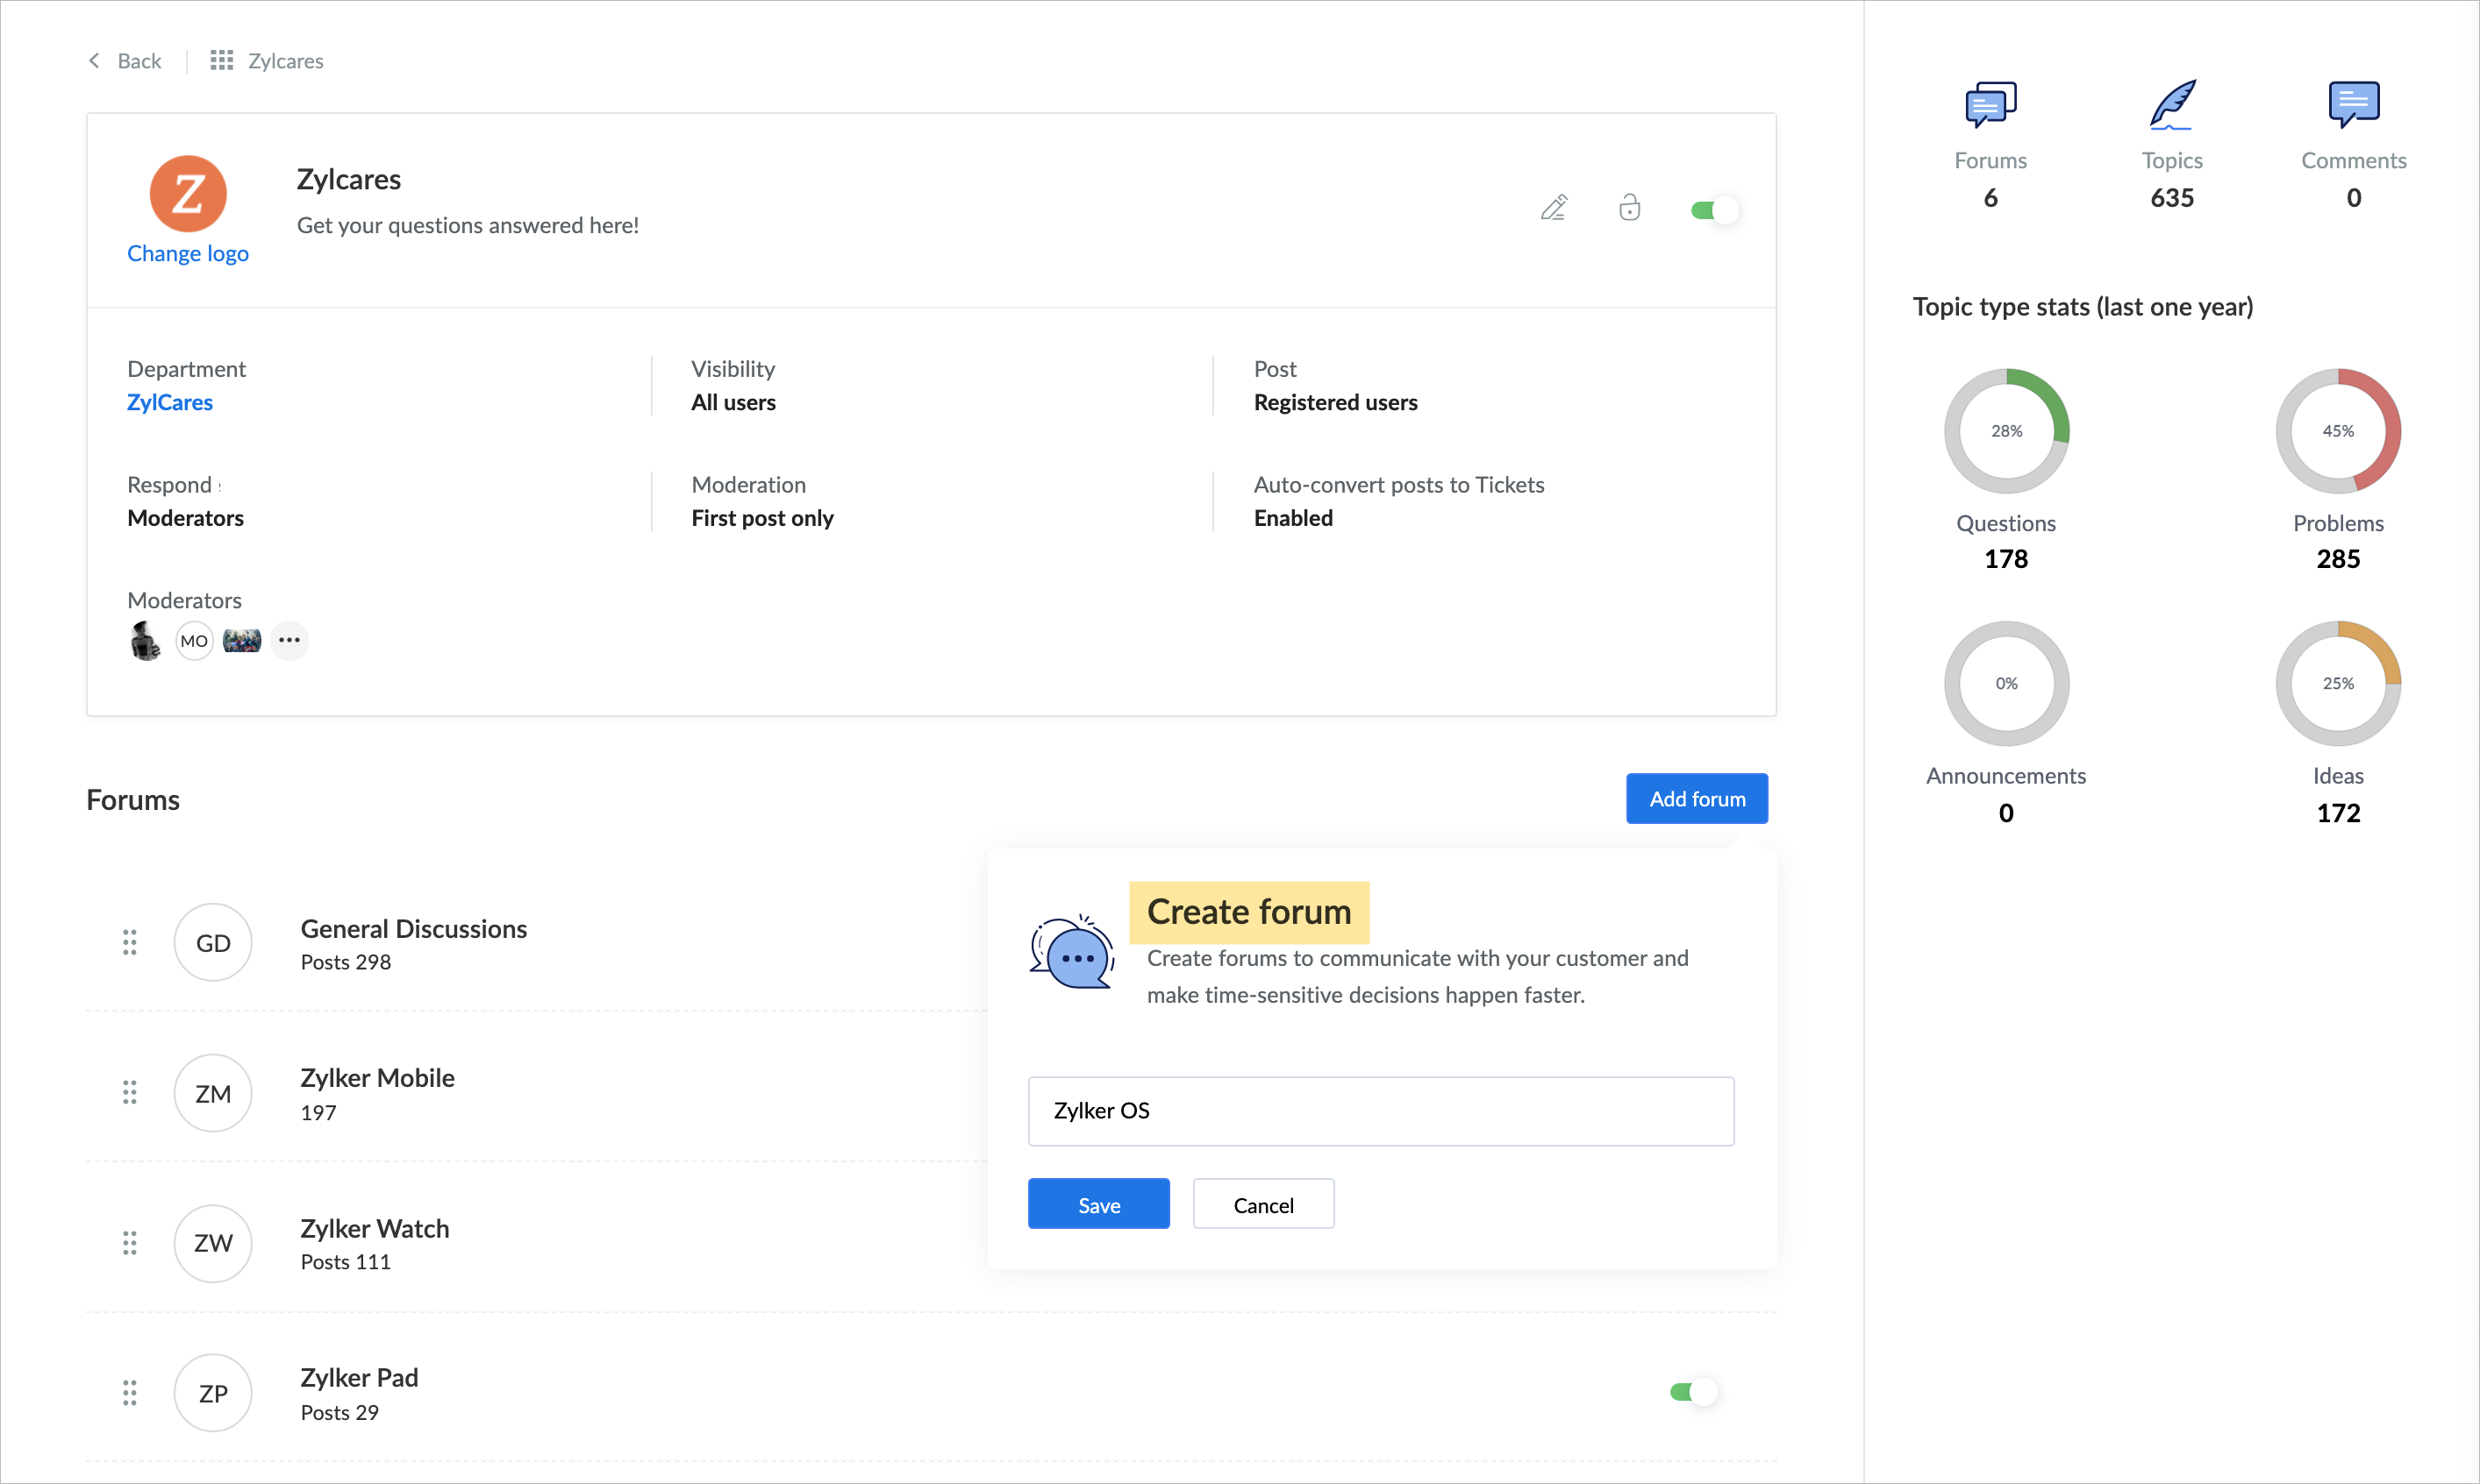Click the back arrow chevron
The image size is (2480, 1484).
(x=94, y=61)
